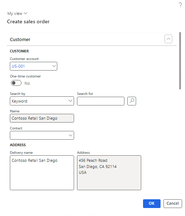This screenshot has width=185, height=216.
Task: Click the Address box with 456 Peach Road
Action: pos(109,173)
